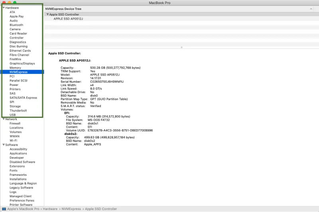This screenshot has width=319, height=212.
Task: Select SPI in the sidebar
Action: coord(12,102)
